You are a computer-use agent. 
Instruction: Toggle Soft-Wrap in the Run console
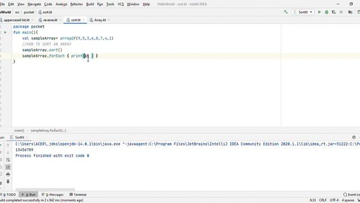[8, 160]
